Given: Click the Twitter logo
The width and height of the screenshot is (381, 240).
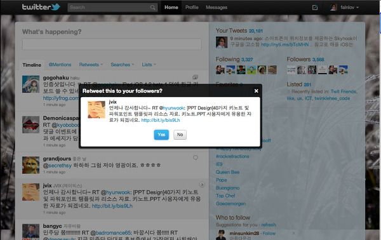Looking at the screenshot, I should (41, 7).
